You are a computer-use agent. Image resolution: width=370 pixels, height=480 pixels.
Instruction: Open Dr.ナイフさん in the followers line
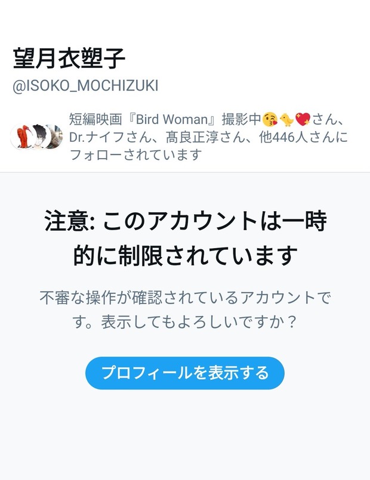click(x=110, y=137)
